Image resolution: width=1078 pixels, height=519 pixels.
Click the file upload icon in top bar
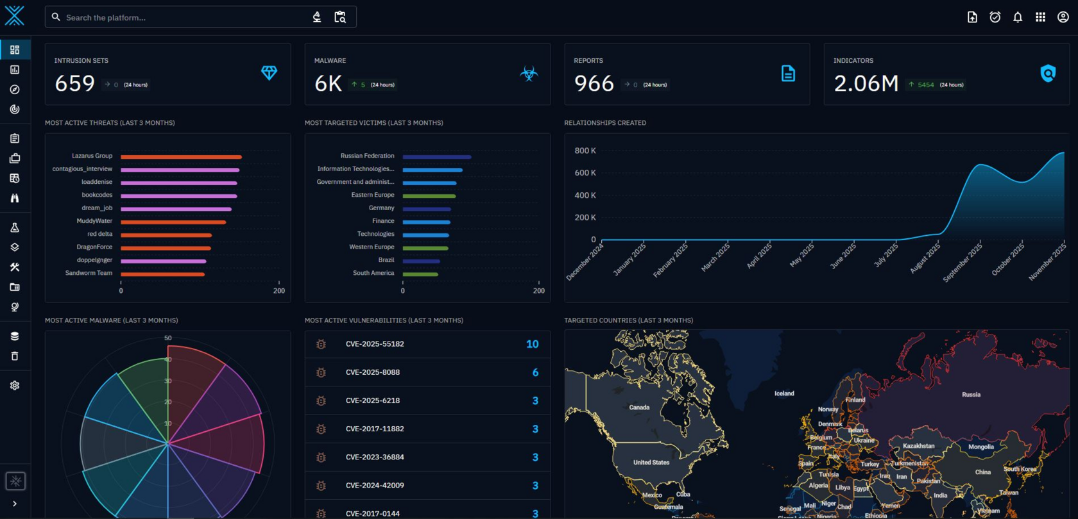[972, 17]
